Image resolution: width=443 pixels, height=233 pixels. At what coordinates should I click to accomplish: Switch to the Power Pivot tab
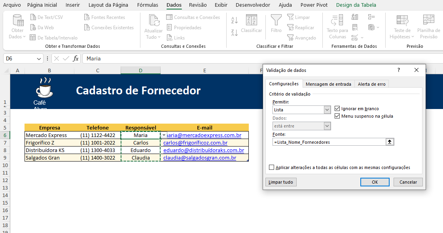[314, 5]
